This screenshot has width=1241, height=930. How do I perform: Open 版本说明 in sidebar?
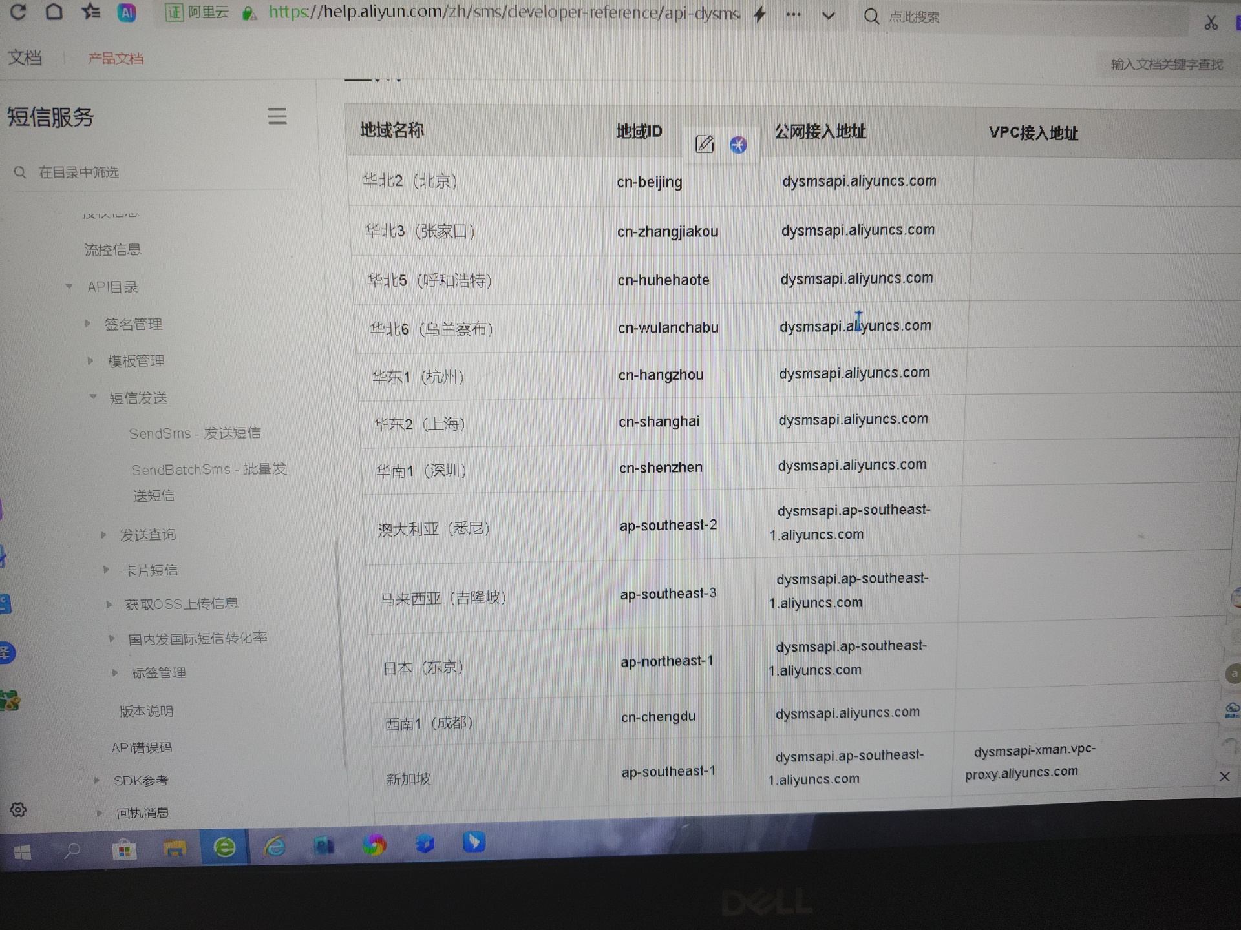(x=146, y=711)
